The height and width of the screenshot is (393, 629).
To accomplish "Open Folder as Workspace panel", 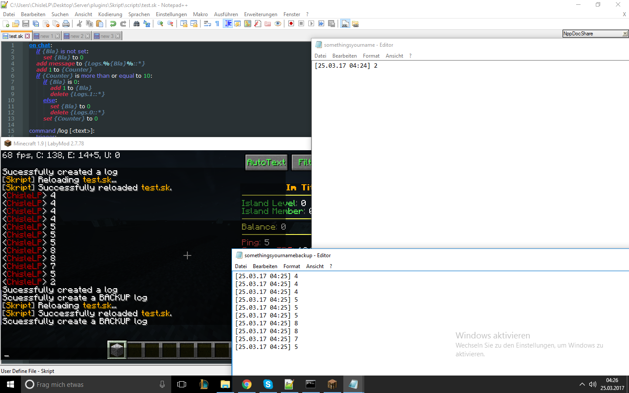I will coord(268,24).
